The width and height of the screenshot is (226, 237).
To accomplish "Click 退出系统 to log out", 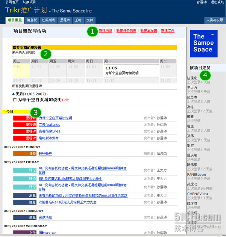I will click(x=217, y=2).
